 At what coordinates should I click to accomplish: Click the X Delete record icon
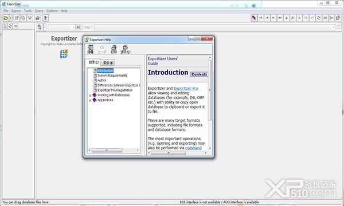click(292, 18)
